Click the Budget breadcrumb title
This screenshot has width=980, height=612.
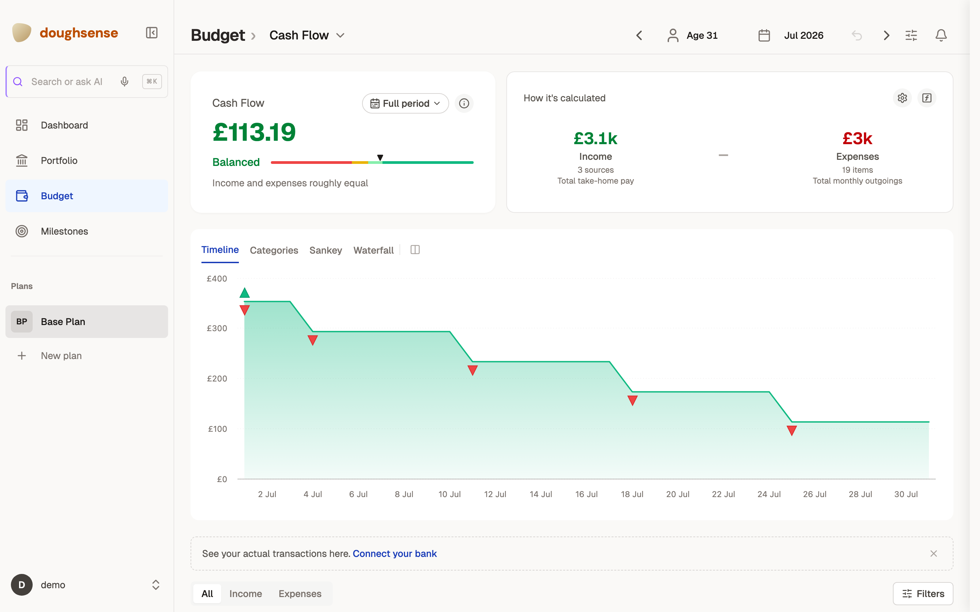(218, 36)
